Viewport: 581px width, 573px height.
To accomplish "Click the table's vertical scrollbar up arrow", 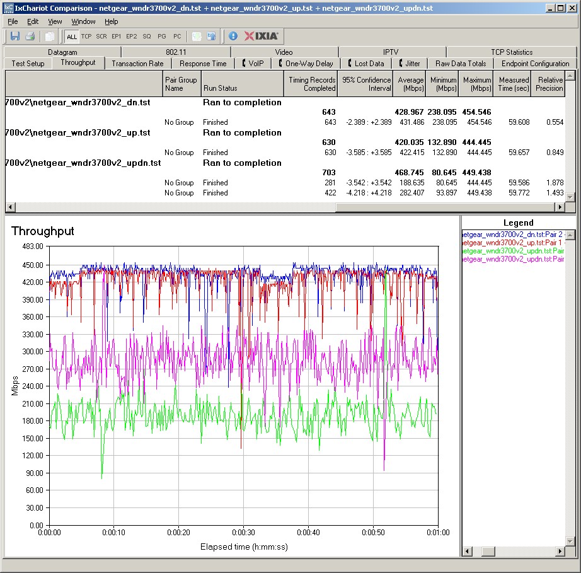I will (570, 76).
